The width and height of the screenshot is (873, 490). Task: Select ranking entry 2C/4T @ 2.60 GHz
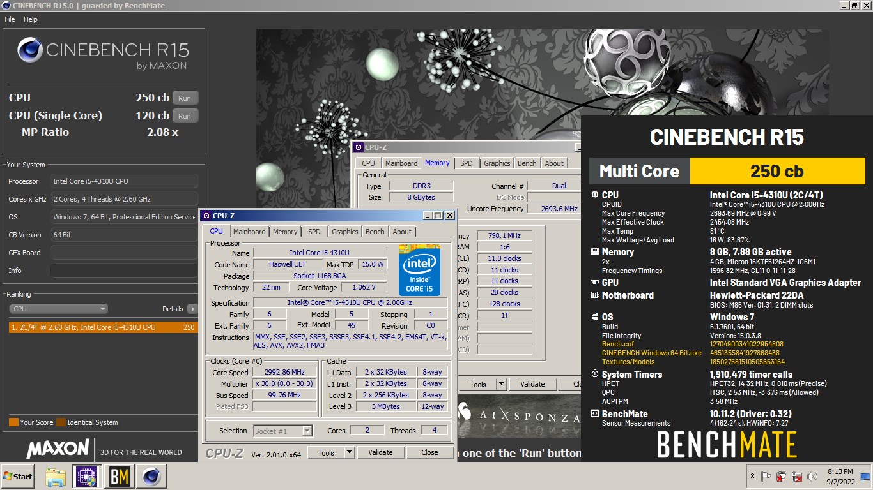103,327
